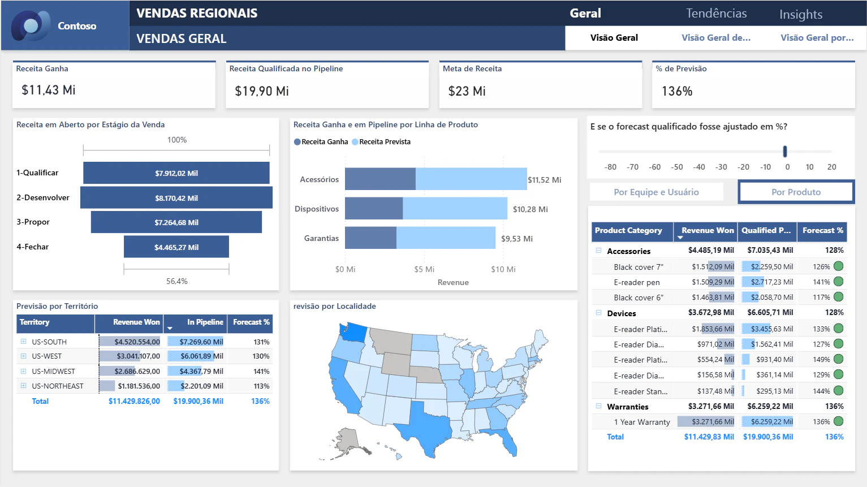Click the Contoso logo icon
This screenshot has height=487, width=867.
point(31,25)
